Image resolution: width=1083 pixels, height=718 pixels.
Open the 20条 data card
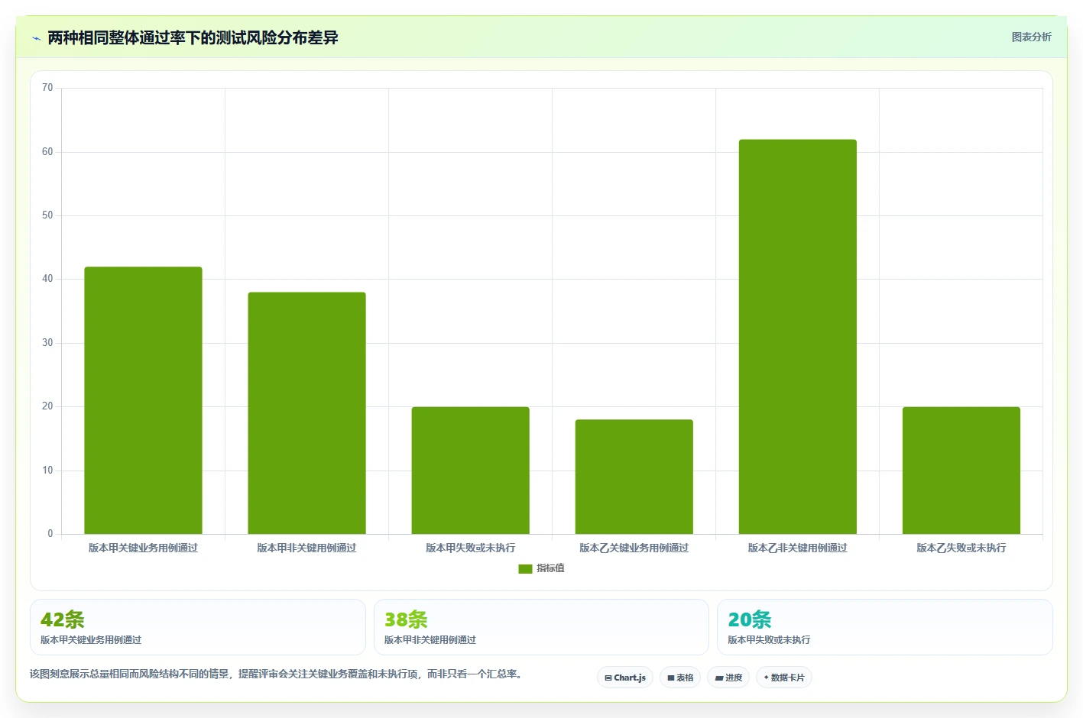884,627
